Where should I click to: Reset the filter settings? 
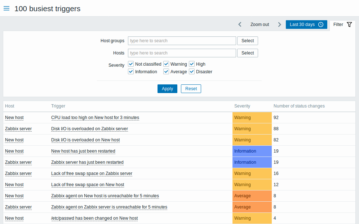coord(191,89)
